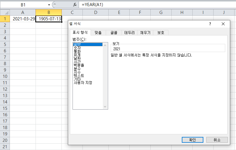Image resolution: width=236 pixels, height=150 pixels.
Task: Select 날짜 in the category list
Action: coord(88,58)
